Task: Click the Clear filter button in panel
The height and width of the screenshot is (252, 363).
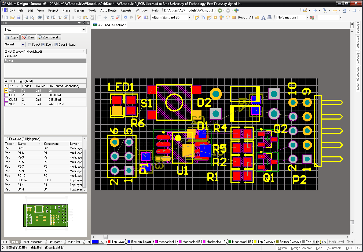Action: click(x=28, y=37)
